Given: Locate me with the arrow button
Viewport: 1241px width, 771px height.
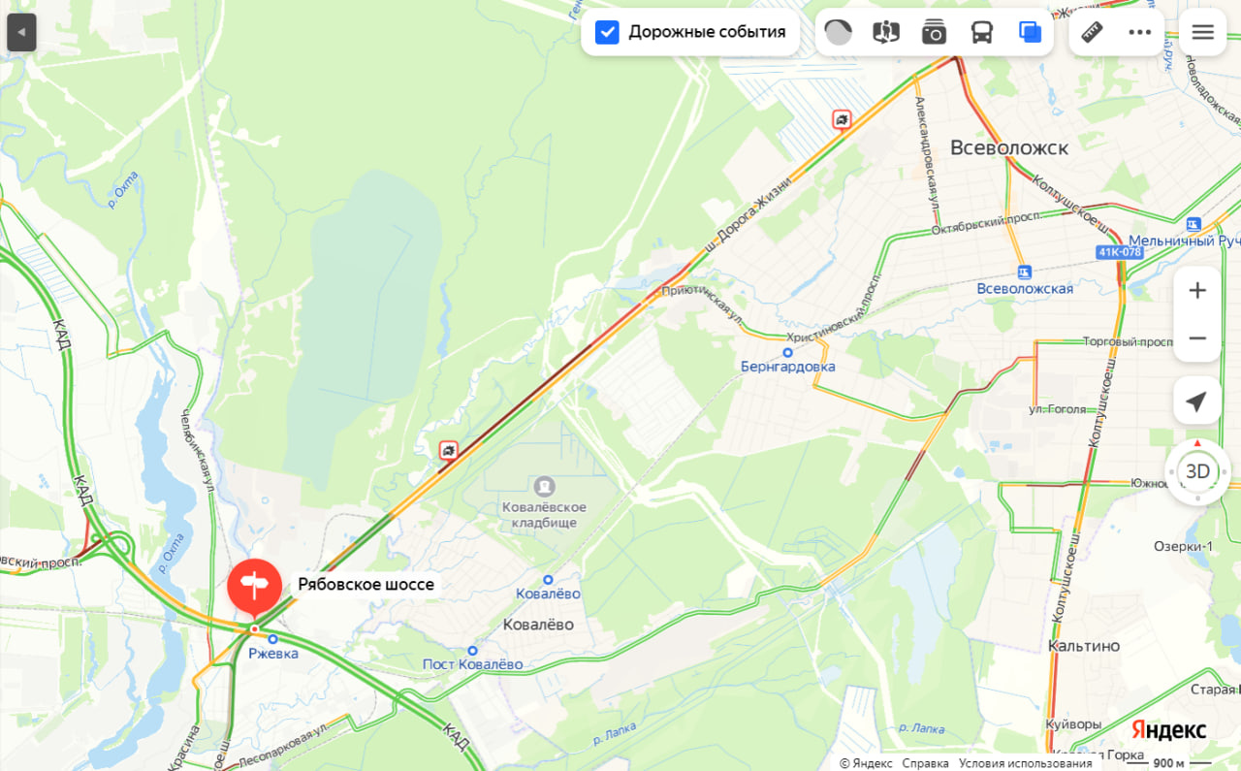Looking at the screenshot, I should coord(1197,401).
